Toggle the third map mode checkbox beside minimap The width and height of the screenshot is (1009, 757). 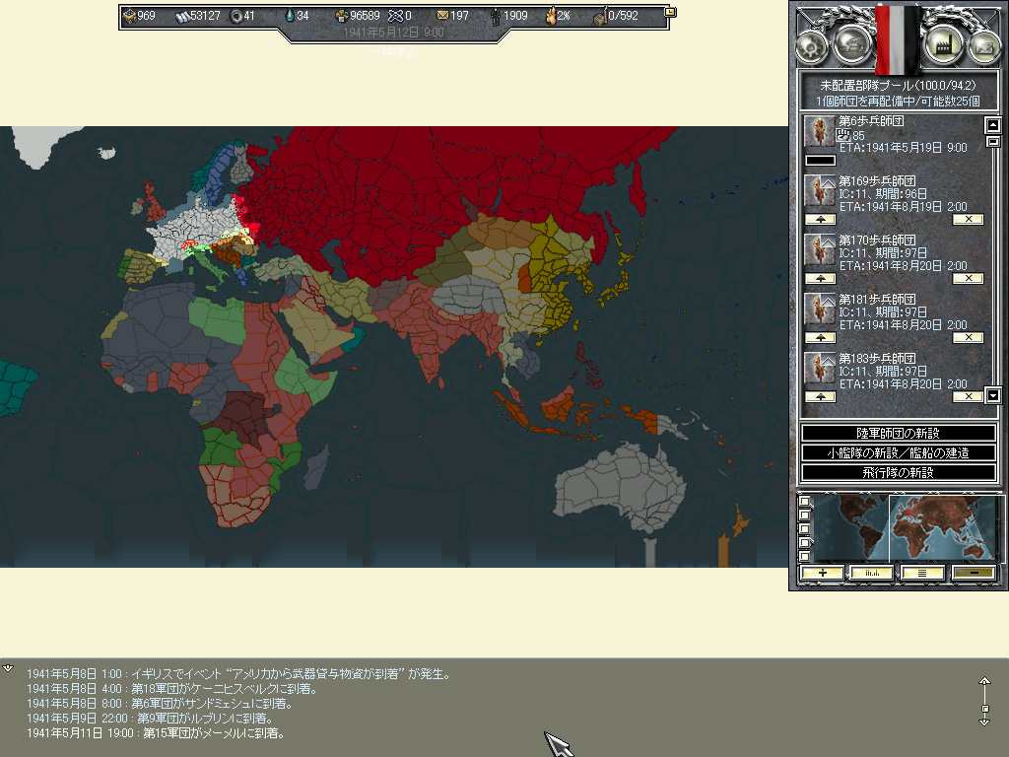pos(804,528)
